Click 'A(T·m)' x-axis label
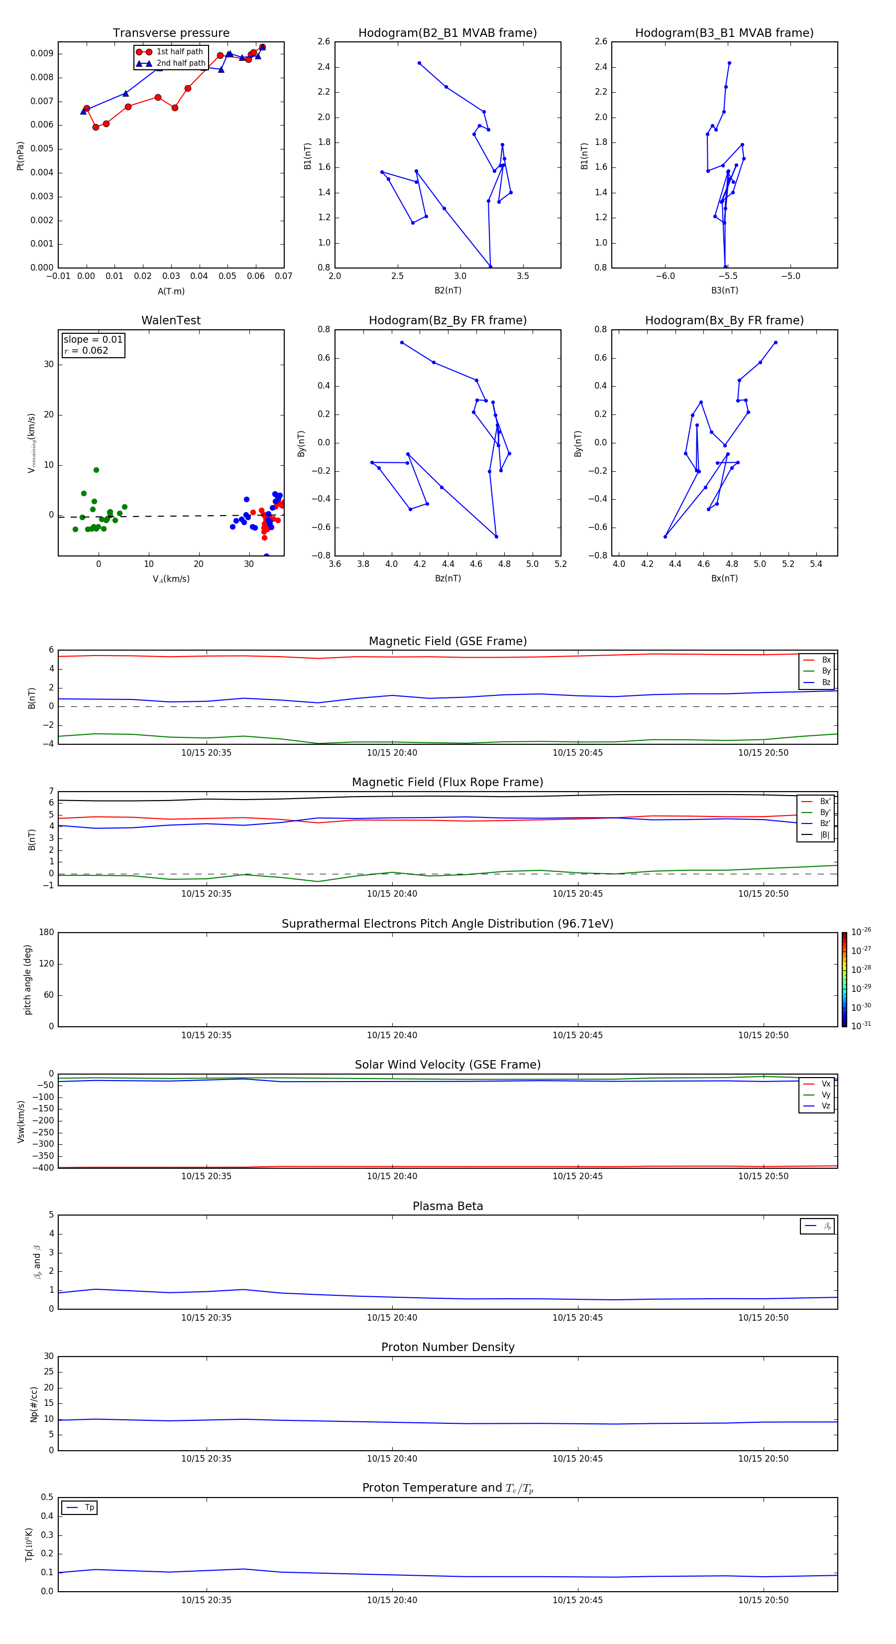This screenshot has width=896, height=1644. (171, 291)
